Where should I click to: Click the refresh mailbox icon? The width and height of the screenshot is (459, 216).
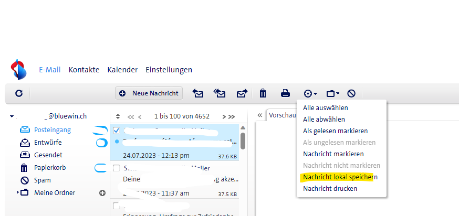tap(19, 93)
